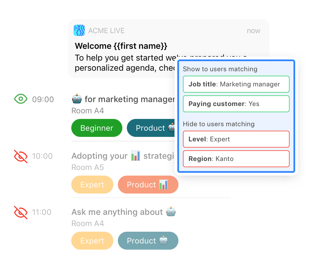Click the orange Product chart tag
This screenshot has height=276, width=312.
pos(148,185)
